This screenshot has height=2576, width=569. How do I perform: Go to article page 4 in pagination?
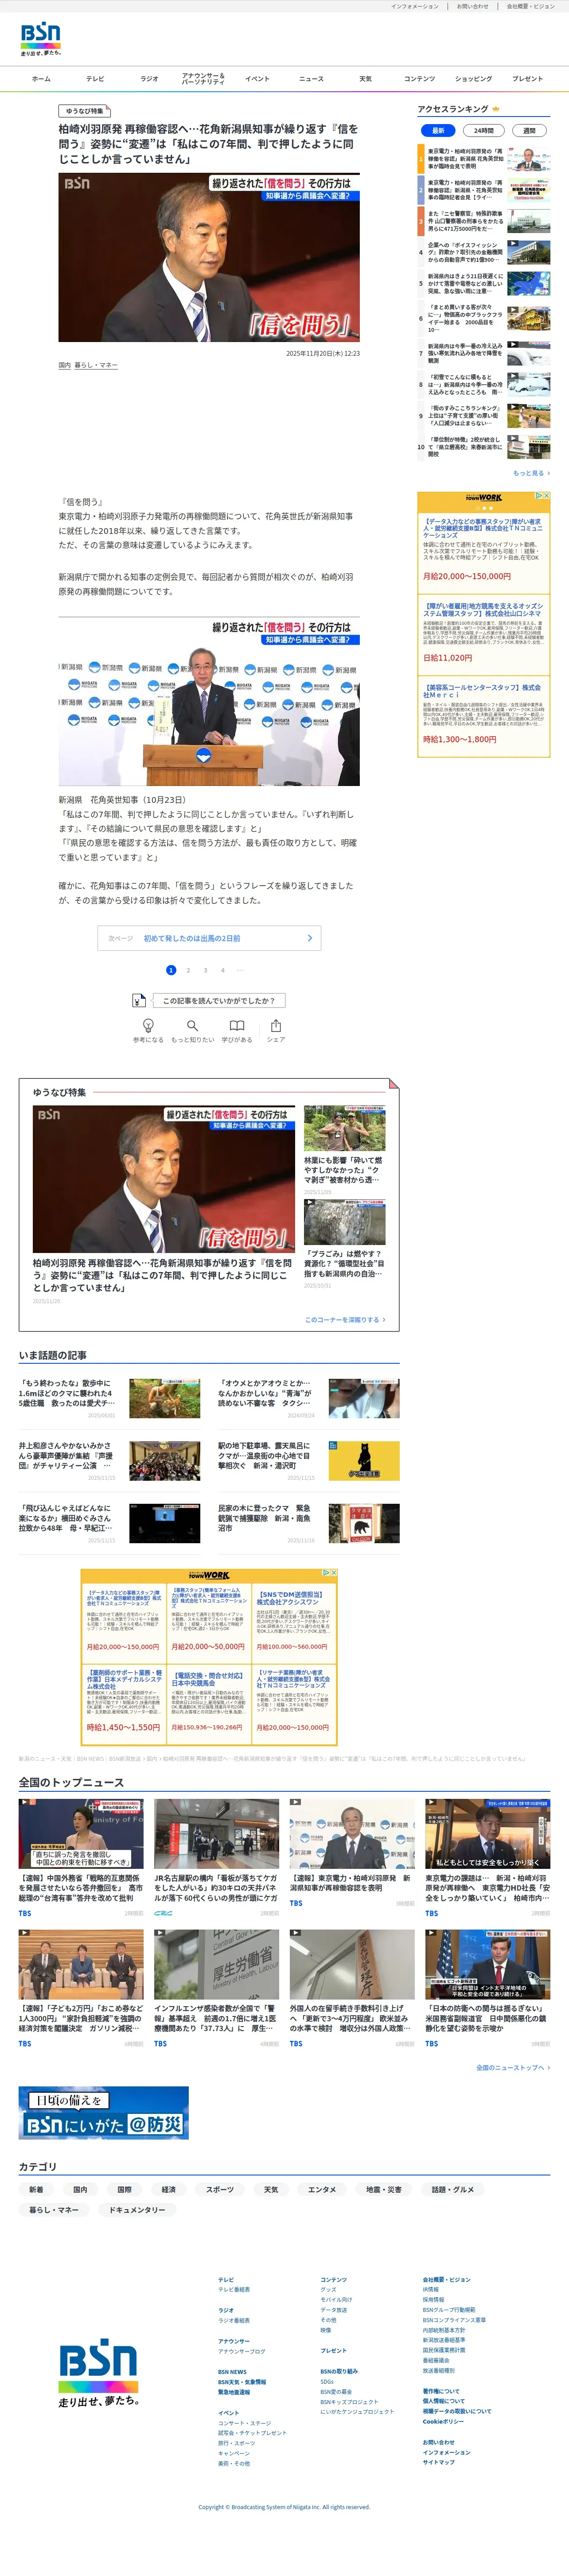point(222,970)
